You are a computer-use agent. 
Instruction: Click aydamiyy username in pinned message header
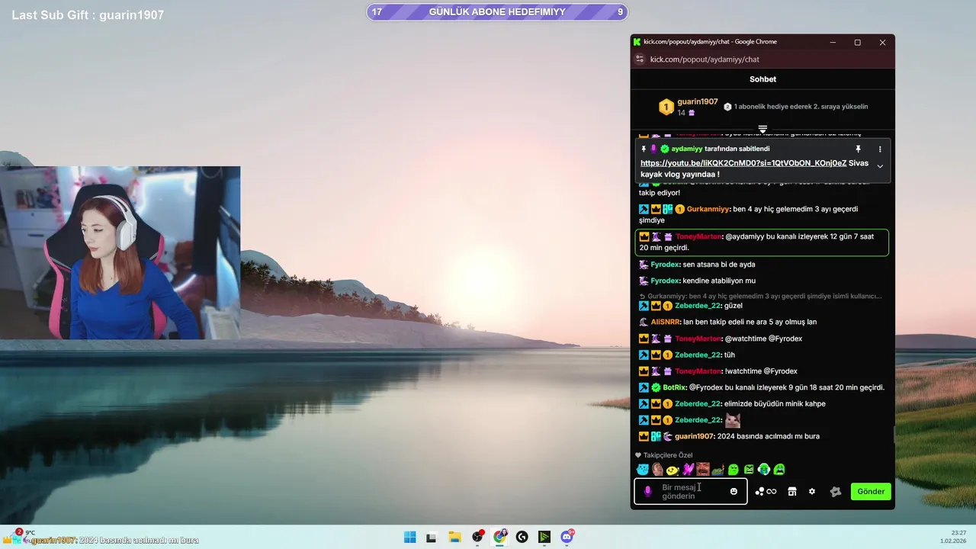[x=687, y=149]
